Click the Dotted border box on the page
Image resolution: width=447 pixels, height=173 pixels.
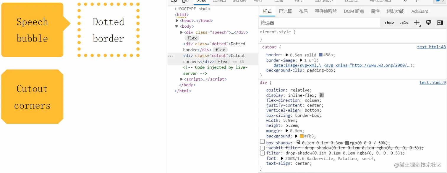pos(108,30)
